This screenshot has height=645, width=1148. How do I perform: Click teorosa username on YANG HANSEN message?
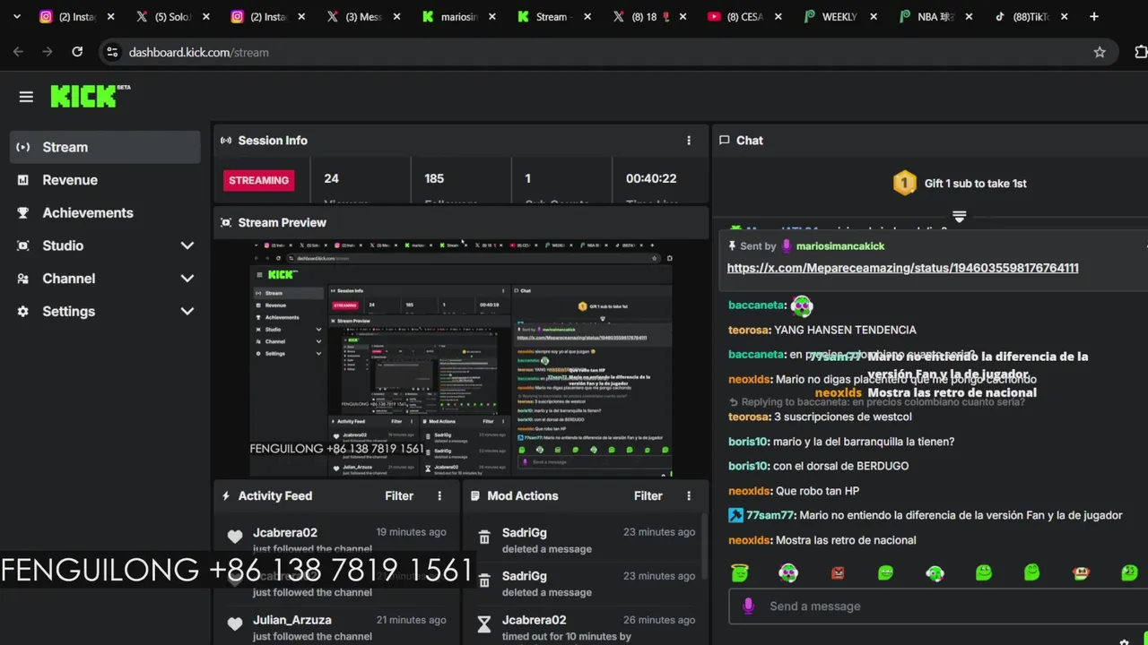(749, 330)
